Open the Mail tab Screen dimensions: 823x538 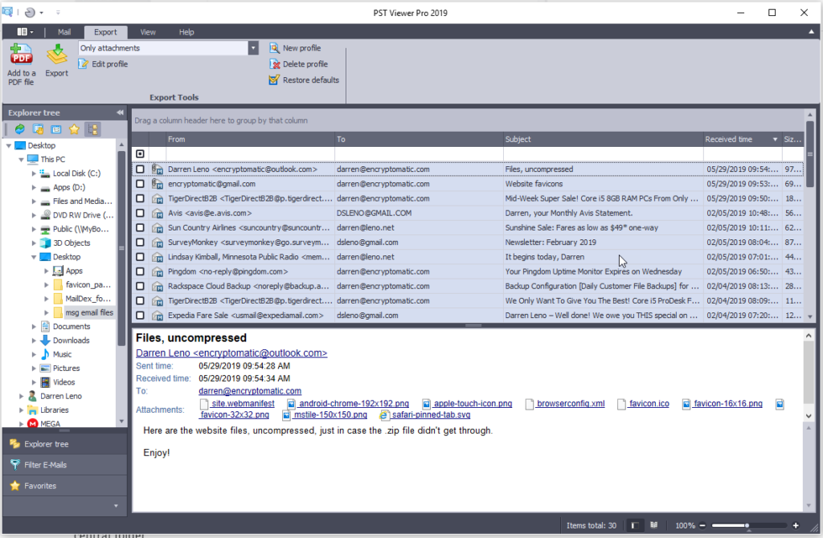tap(64, 32)
